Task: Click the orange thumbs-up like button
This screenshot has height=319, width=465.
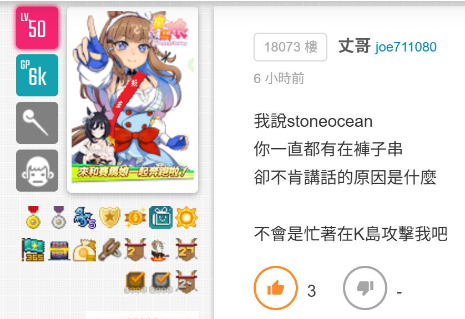Action: point(276,288)
